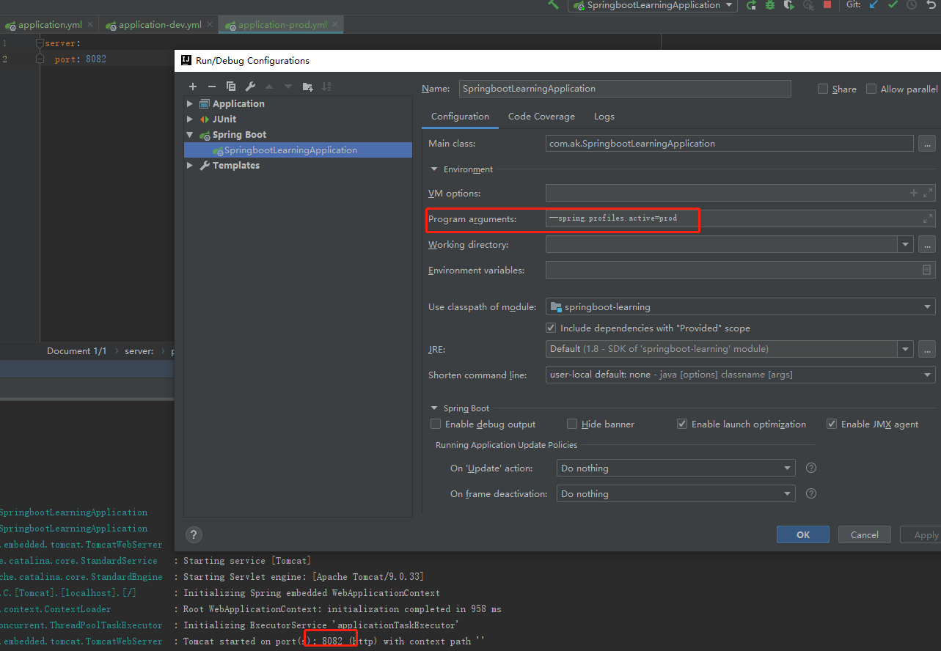Switch to Logs tab

click(604, 116)
